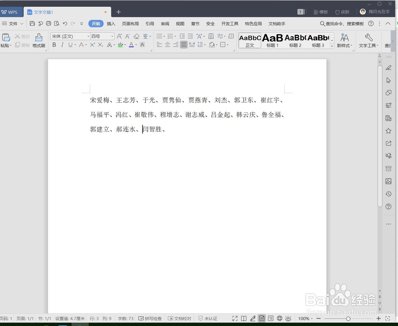Open Print Preview icon
The height and width of the screenshot is (326, 398).
point(57,23)
